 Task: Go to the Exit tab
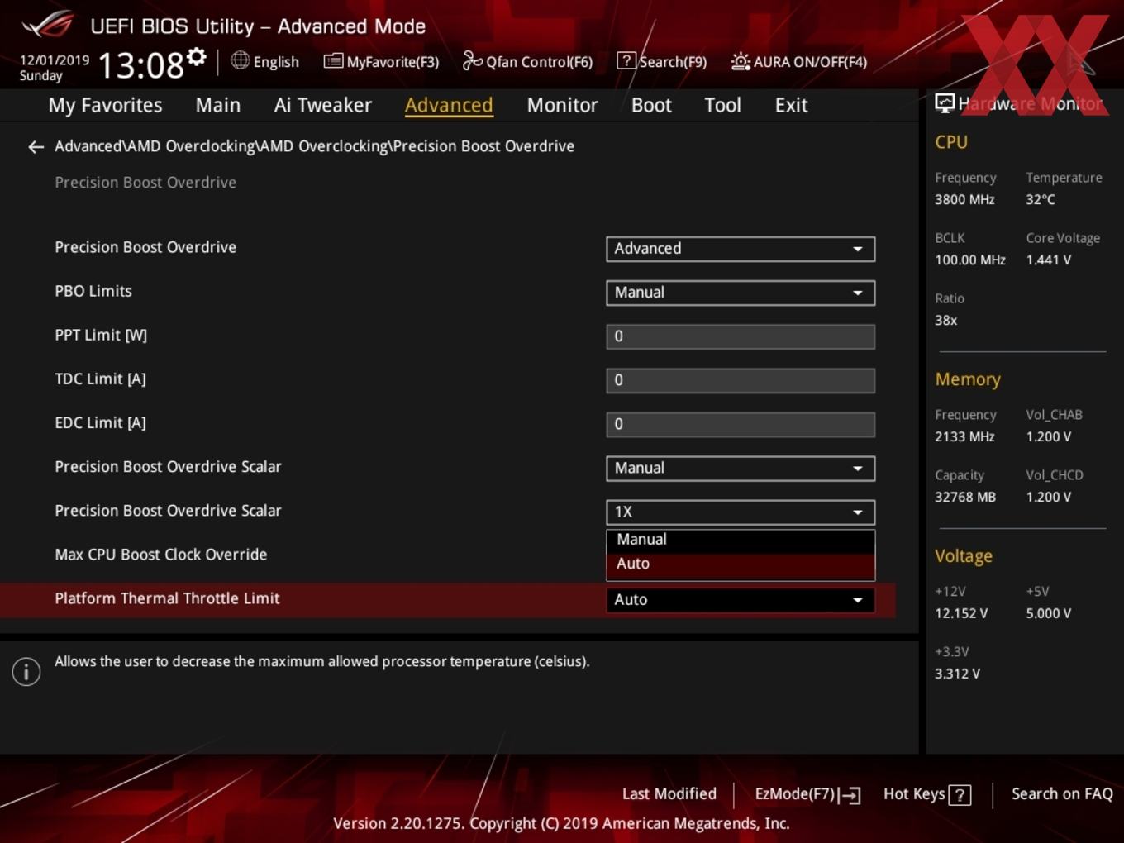791,106
